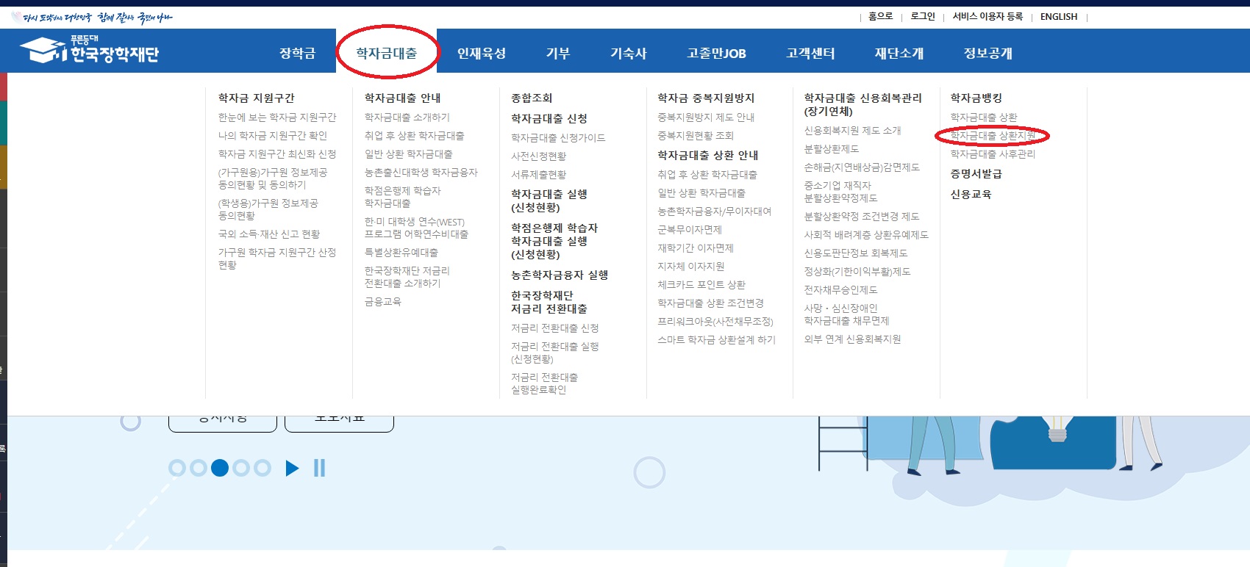Open 손해금(지연배상금)감면제도 link
The height and width of the screenshot is (567, 1250).
862,167
